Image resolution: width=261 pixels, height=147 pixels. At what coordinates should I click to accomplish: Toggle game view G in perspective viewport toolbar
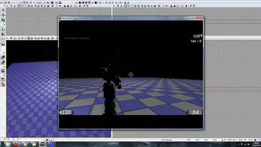[53, 38]
